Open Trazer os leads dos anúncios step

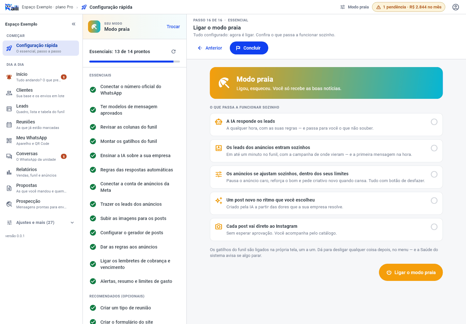pos(135,204)
